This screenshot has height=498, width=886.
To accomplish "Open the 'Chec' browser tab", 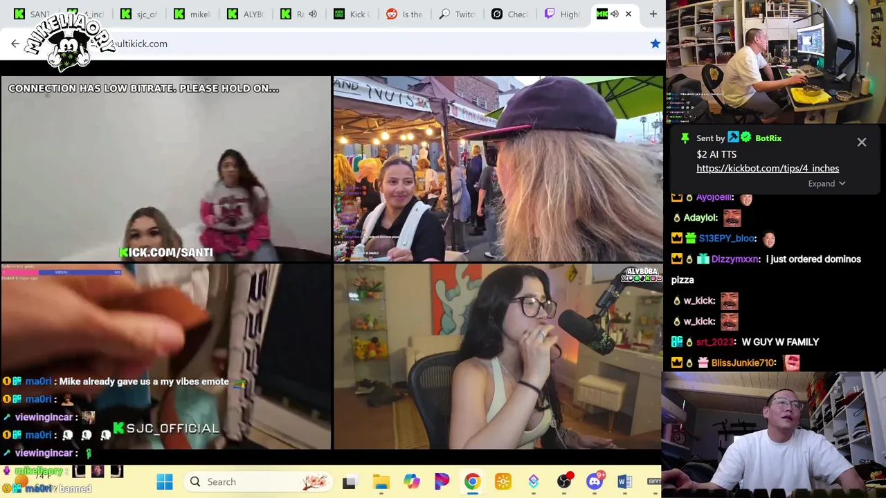I will [x=511, y=14].
